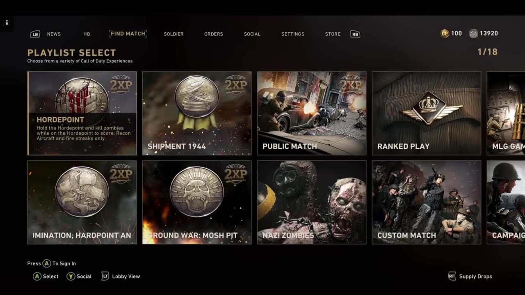Choose the Nazi Zombies playlist tile
Viewport: 525px width, 295px height.
tap(312, 202)
